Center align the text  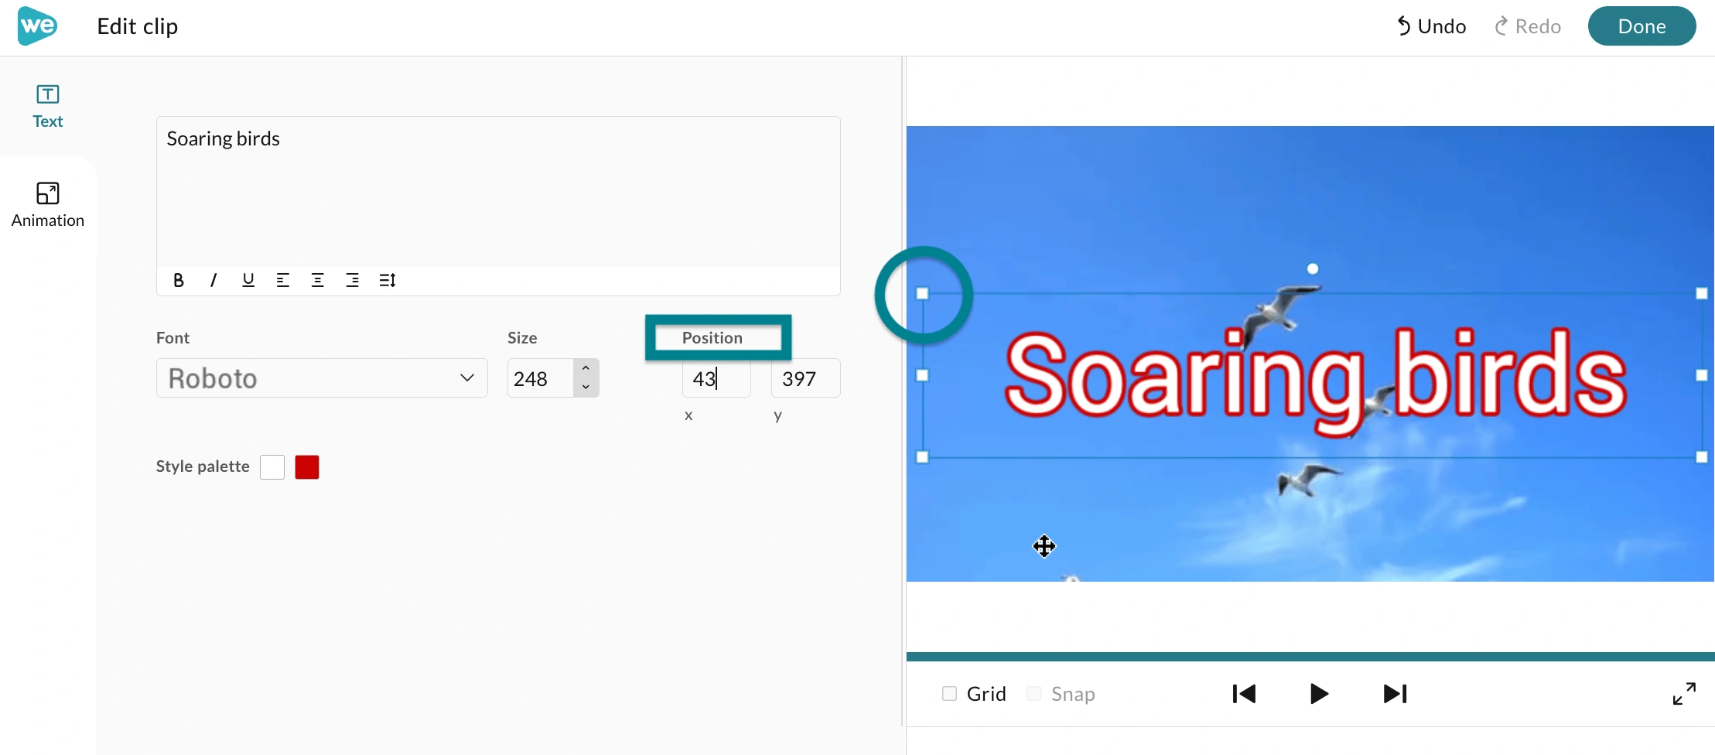point(318,280)
